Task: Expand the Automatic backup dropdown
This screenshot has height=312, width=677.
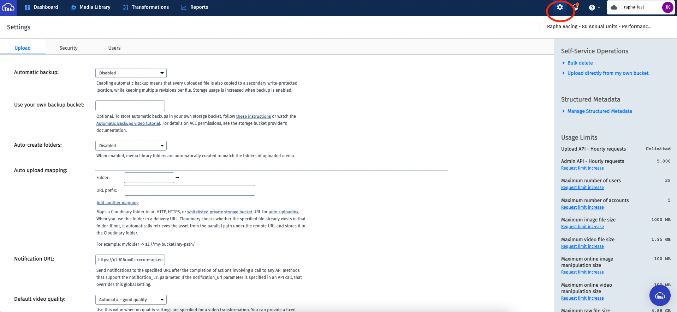Action: 131,73
